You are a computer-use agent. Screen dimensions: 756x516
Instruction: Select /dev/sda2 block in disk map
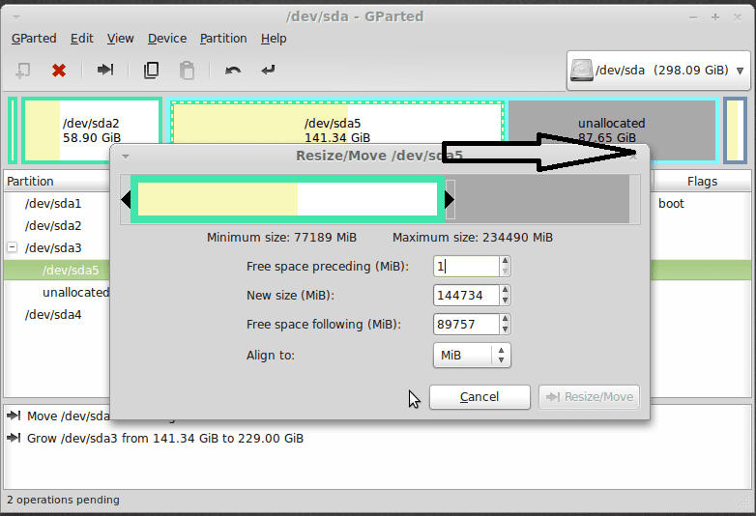[x=91, y=130]
